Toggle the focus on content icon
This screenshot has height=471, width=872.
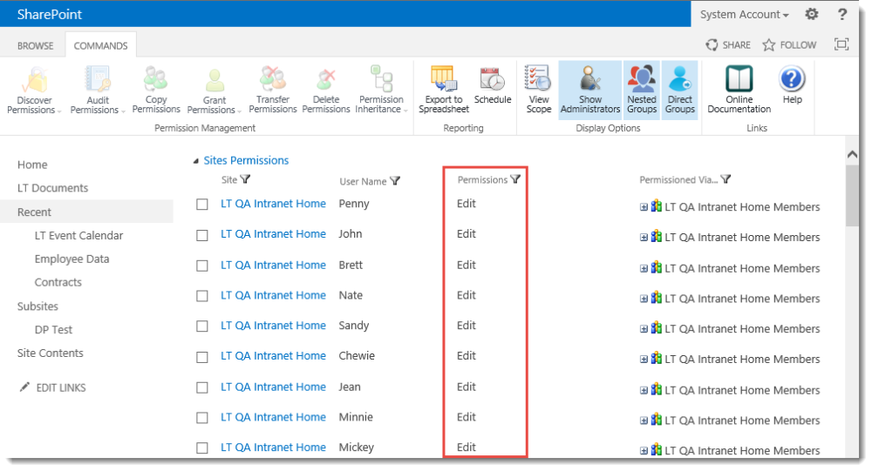click(841, 44)
